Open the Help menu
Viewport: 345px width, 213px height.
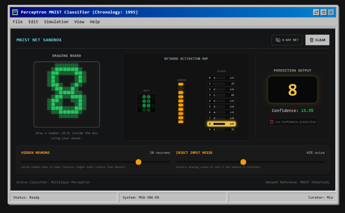(95, 22)
